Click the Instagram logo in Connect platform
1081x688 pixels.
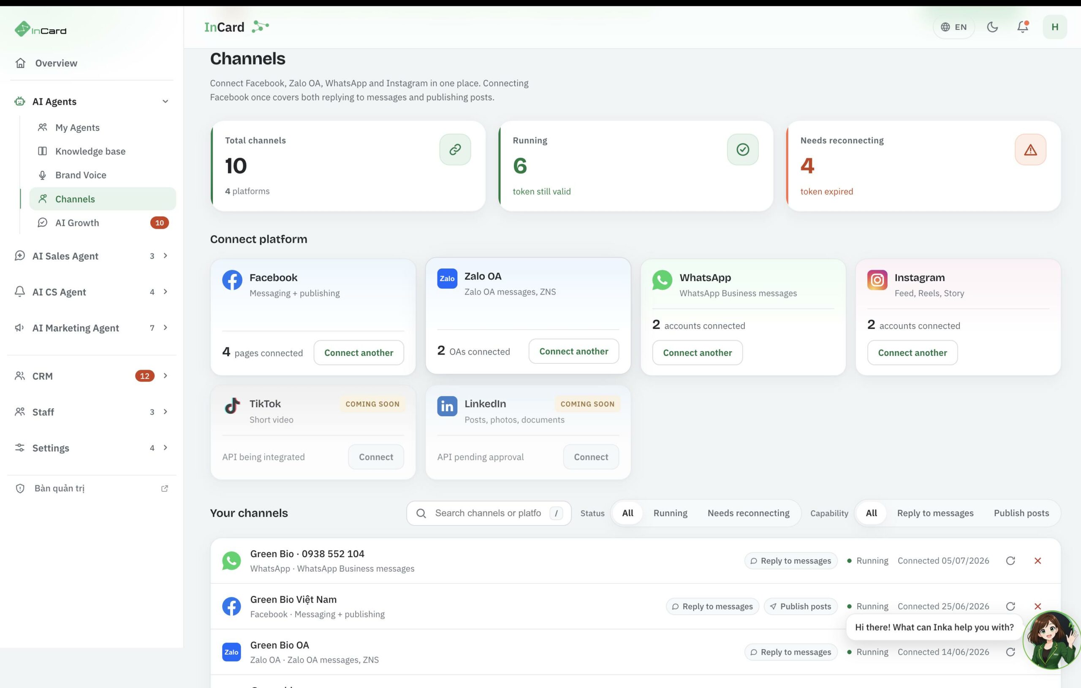[877, 280]
